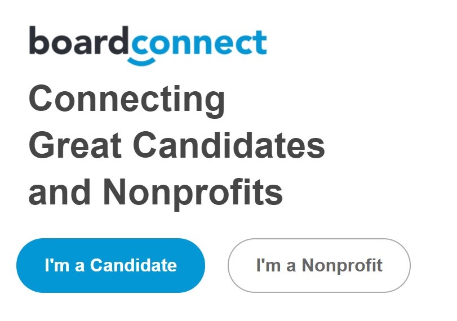Screen dimensions: 457x321
Task: Choose the white outlined Nonprofit pill button
Action: 319,265
